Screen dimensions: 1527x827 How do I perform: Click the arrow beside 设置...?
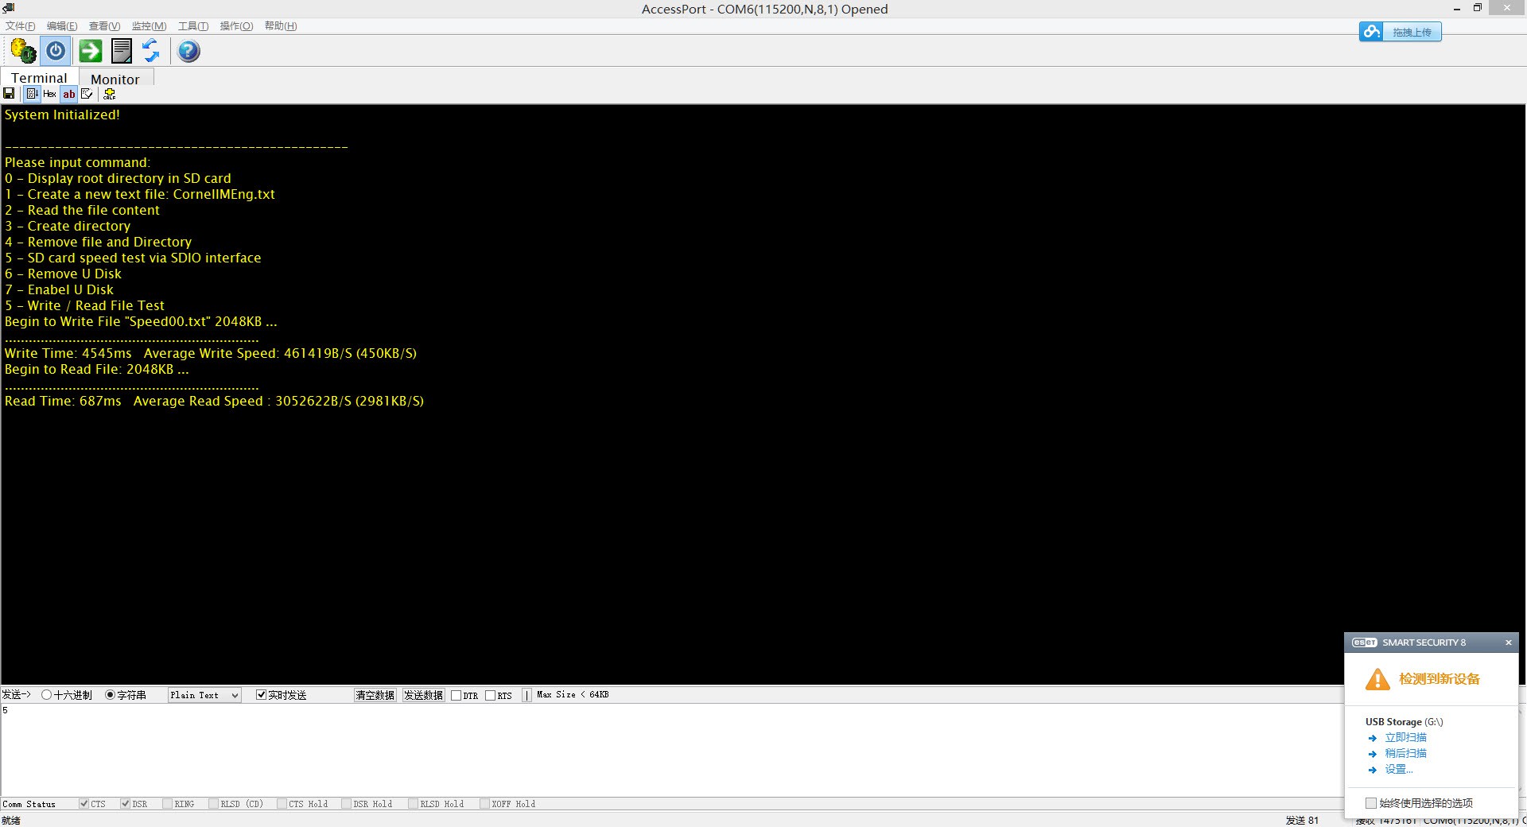[x=1372, y=770]
